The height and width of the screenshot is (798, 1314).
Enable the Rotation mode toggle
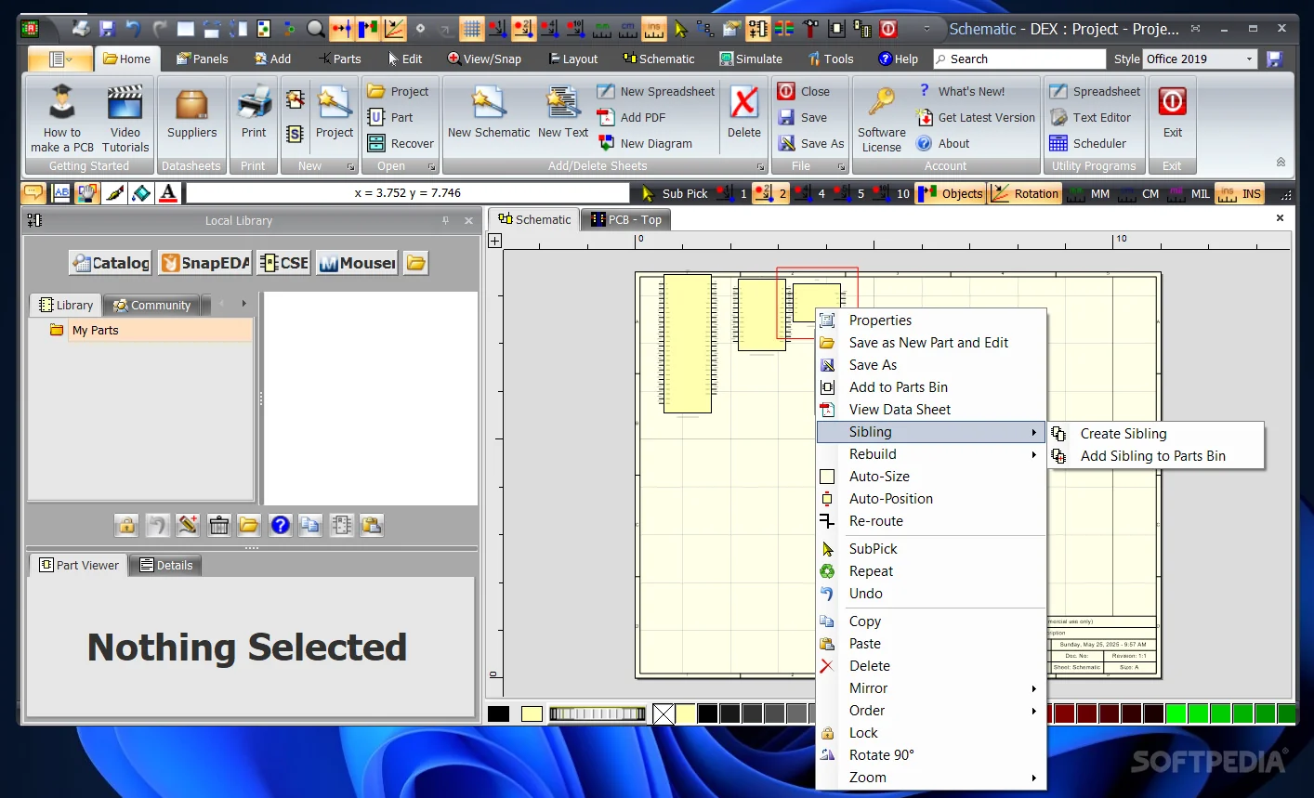pos(1024,193)
